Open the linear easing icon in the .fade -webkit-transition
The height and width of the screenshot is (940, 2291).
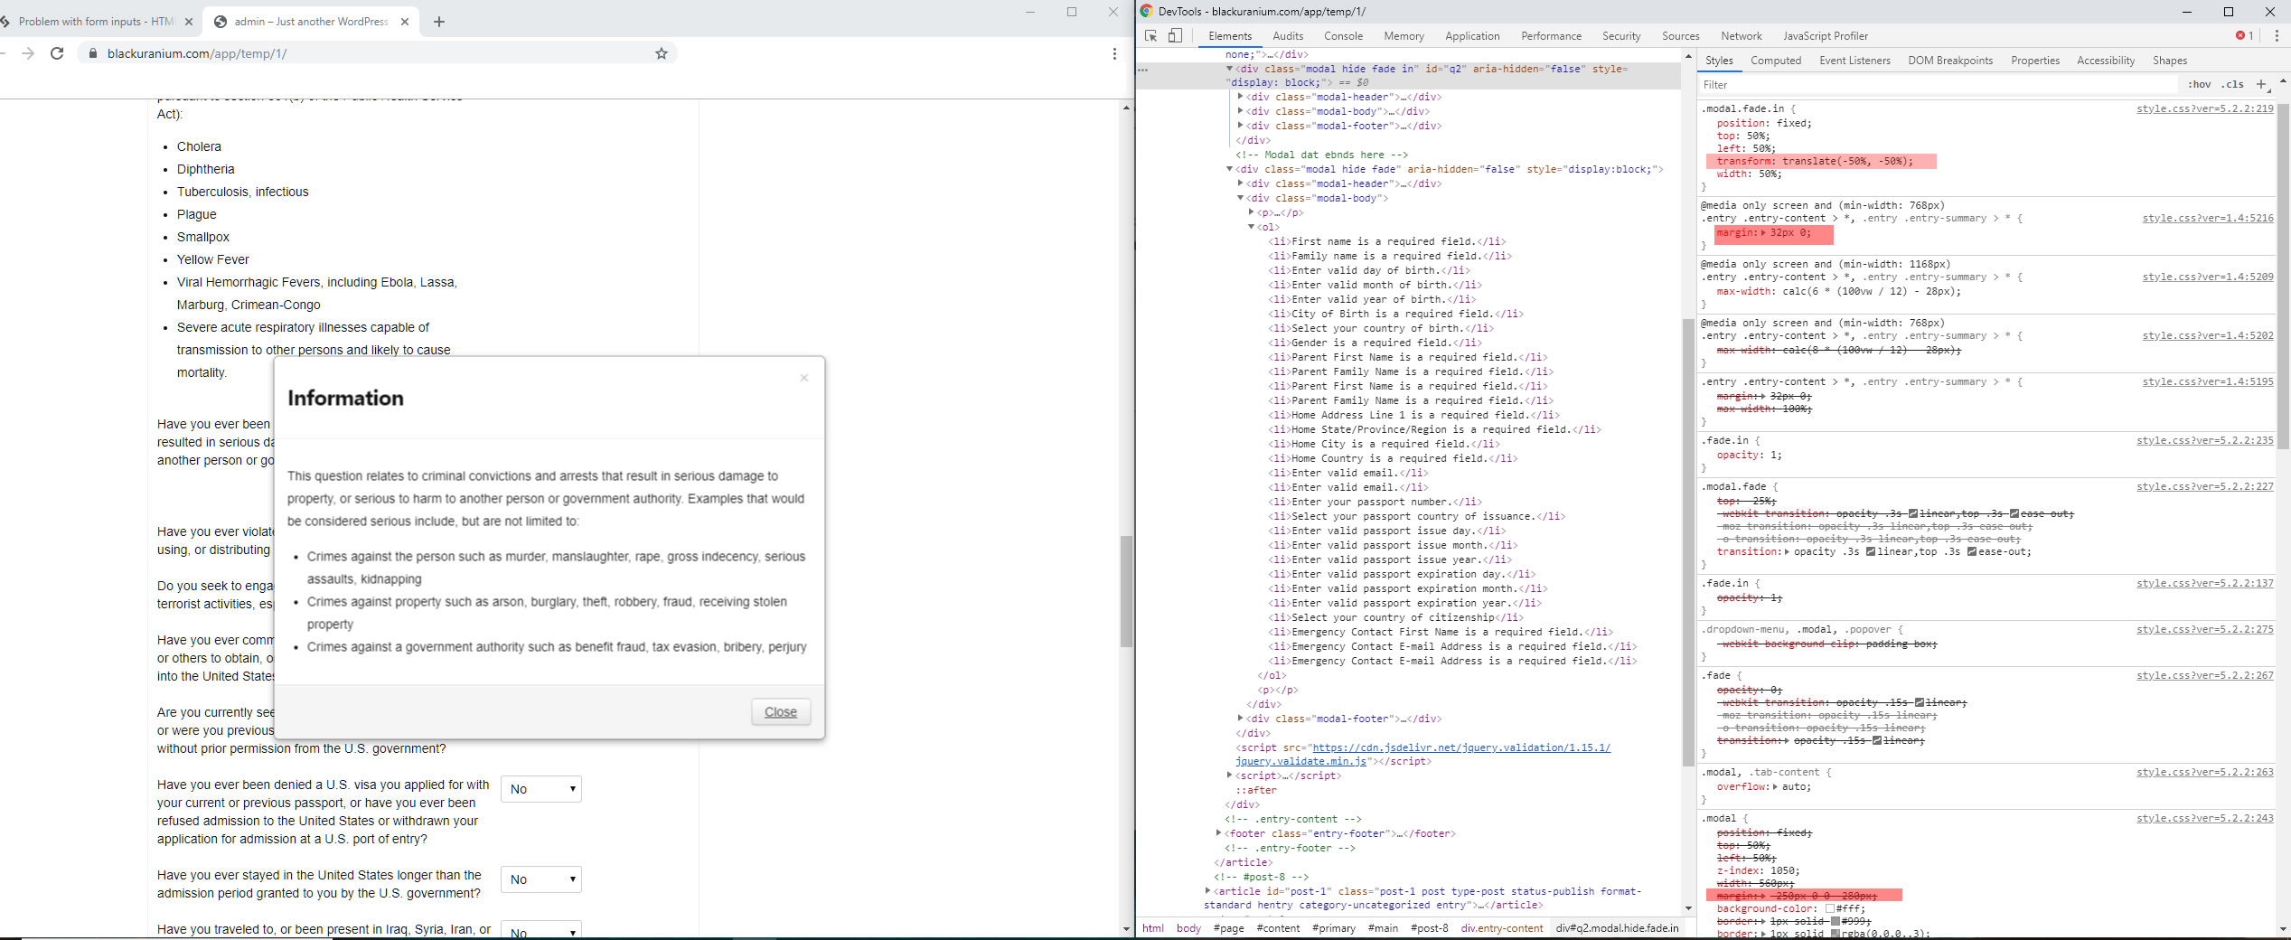coord(1920,702)
